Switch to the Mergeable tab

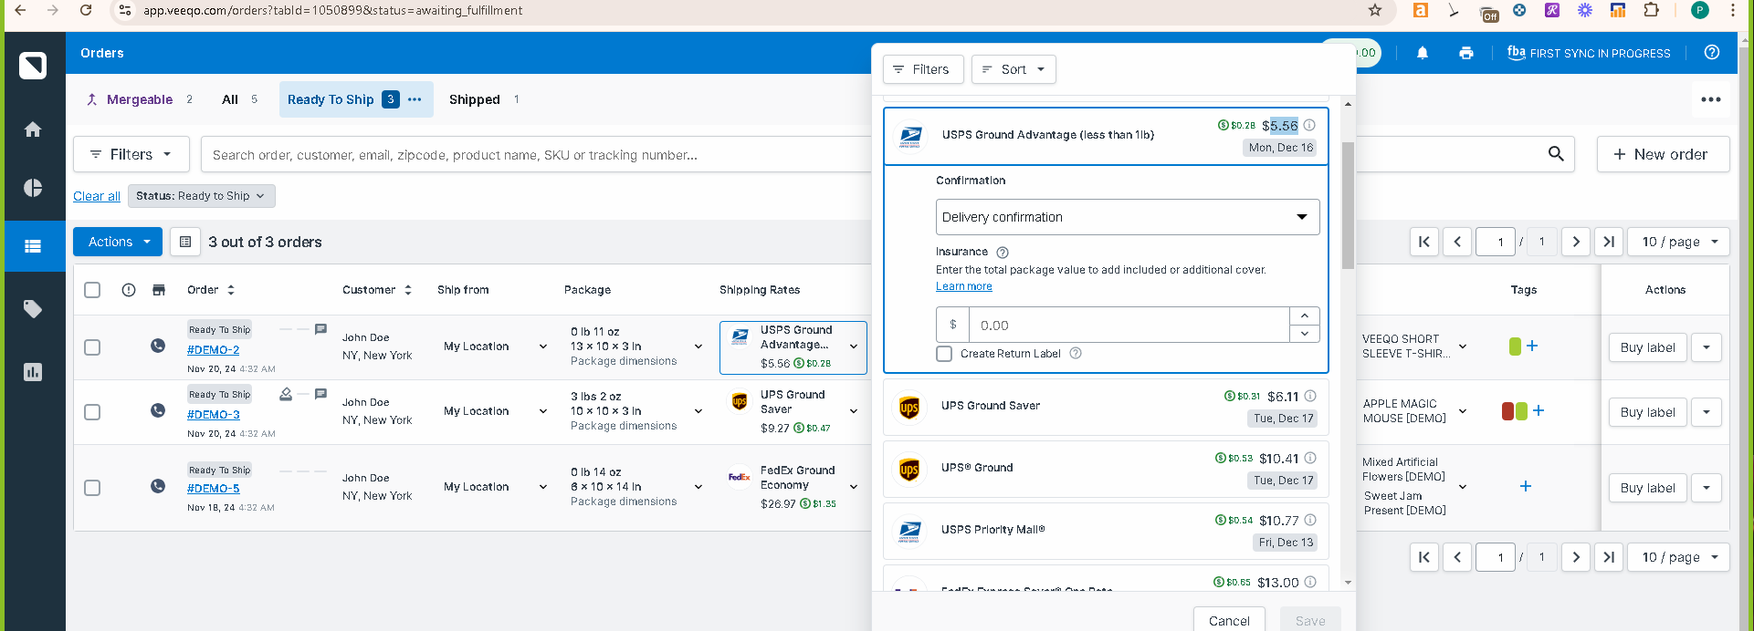click(x=139, y=99)
